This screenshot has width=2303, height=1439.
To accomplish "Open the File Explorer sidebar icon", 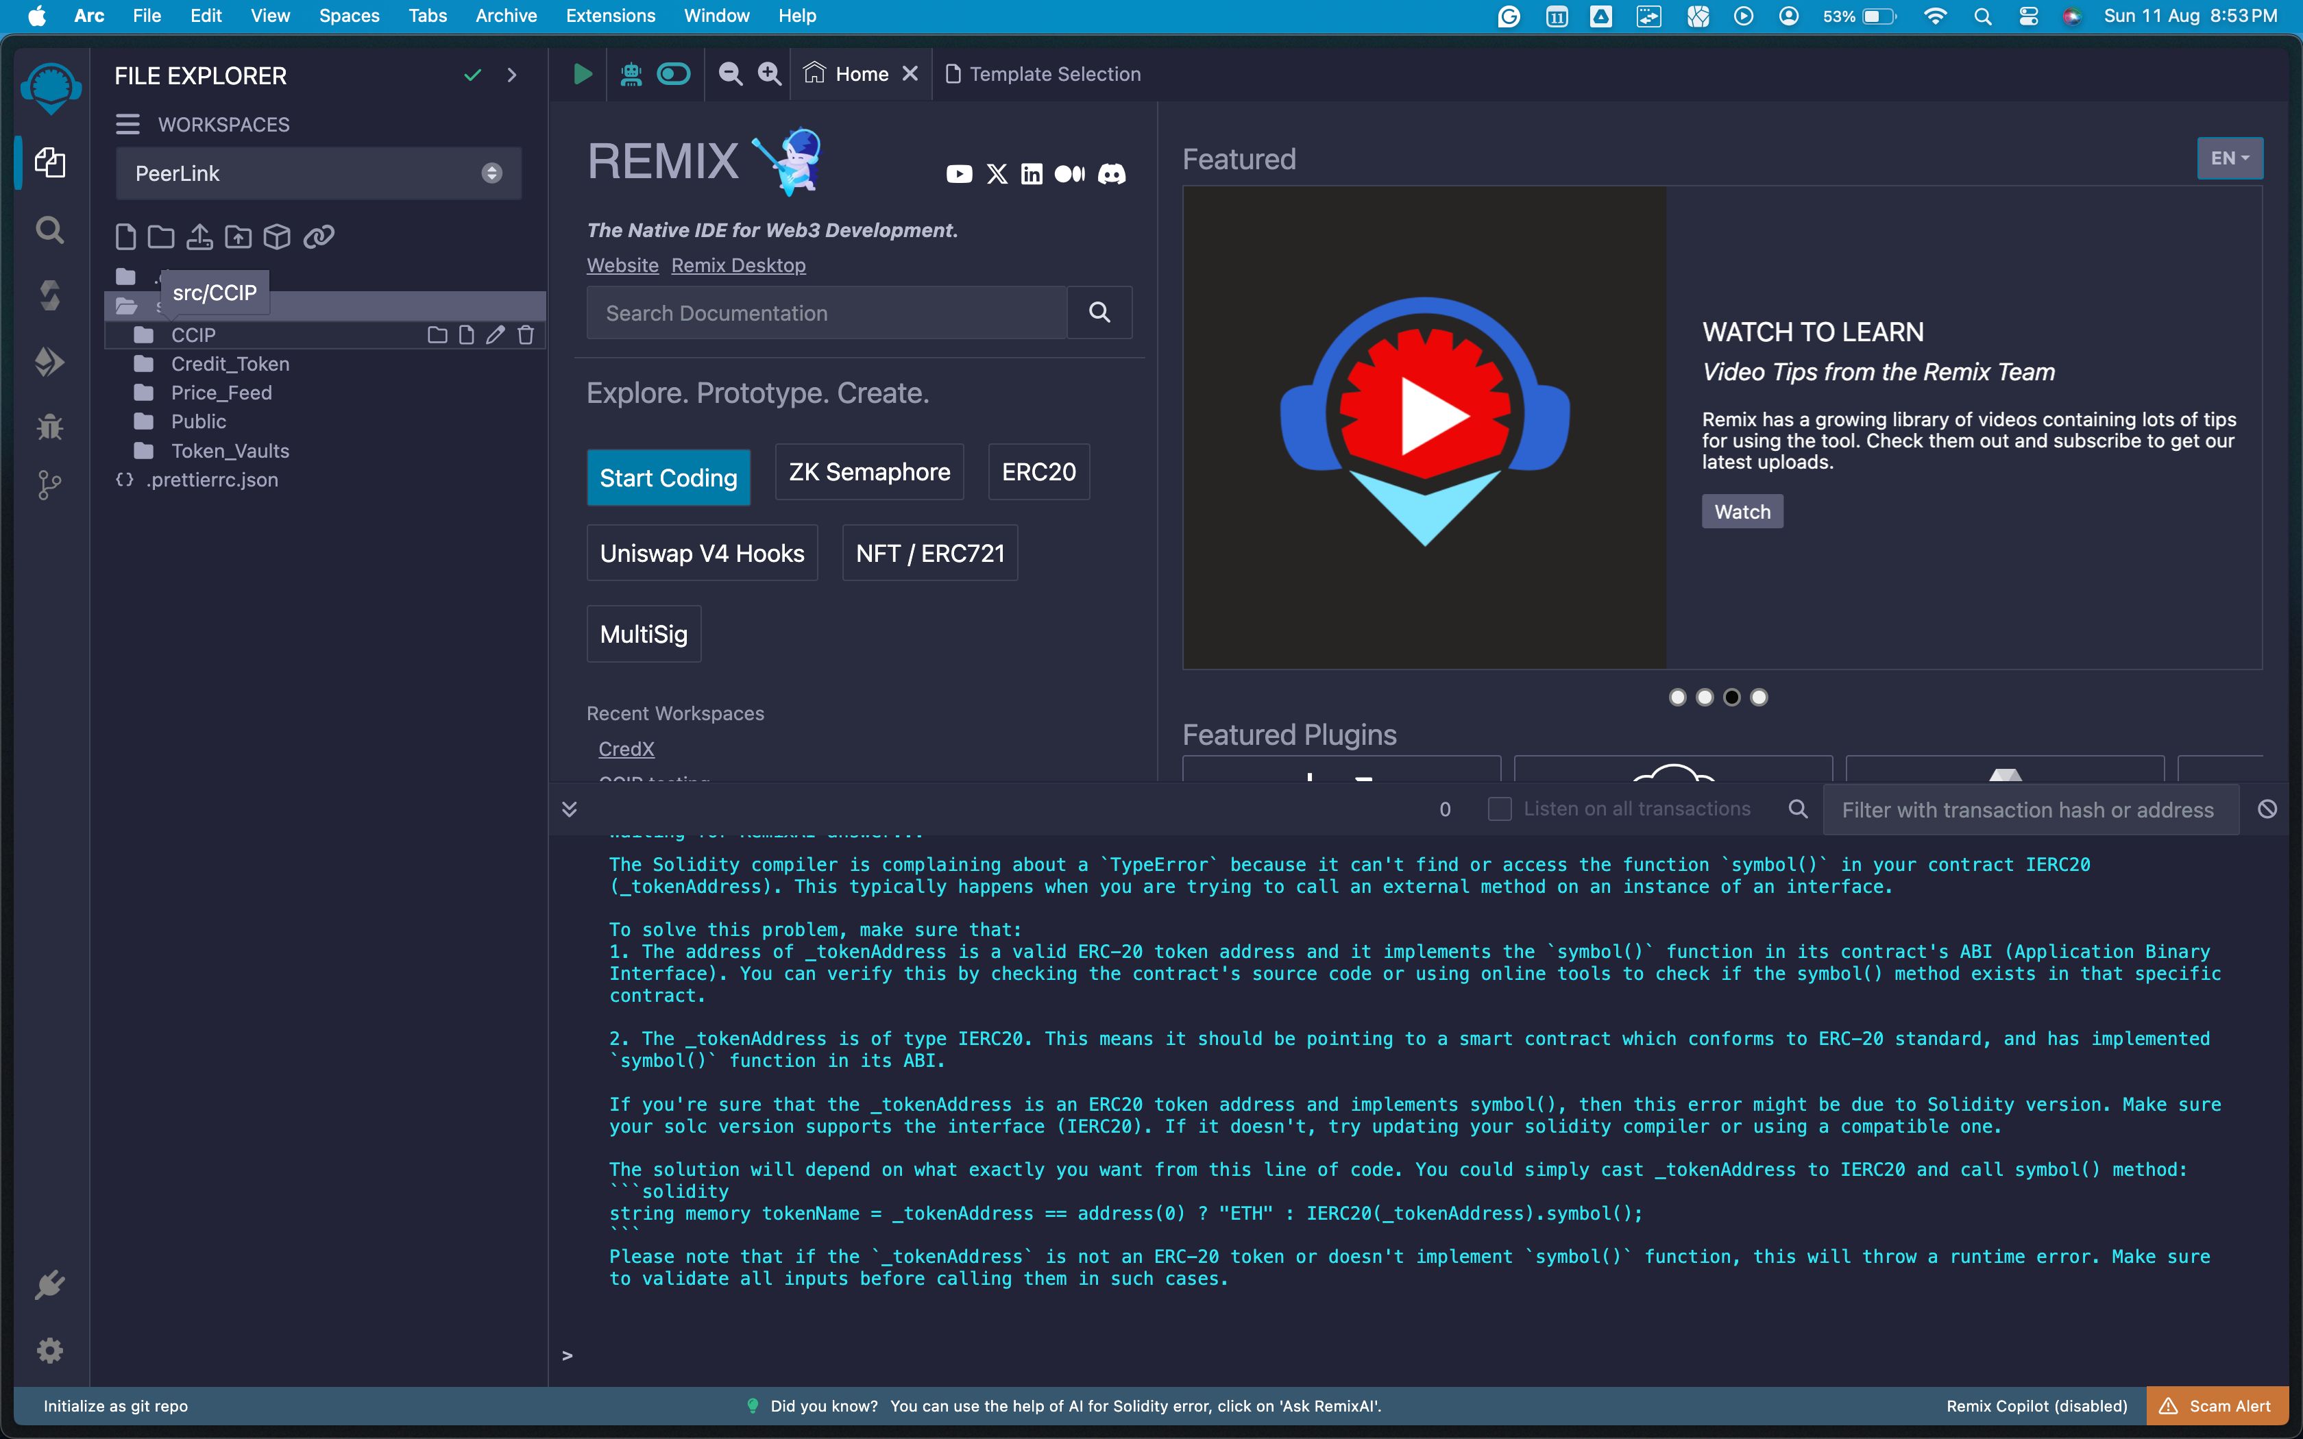I will coord(49,163).
